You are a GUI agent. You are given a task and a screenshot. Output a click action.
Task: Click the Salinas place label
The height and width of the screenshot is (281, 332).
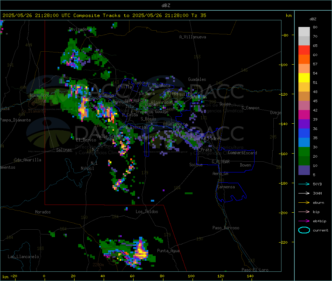pos(64,150)
